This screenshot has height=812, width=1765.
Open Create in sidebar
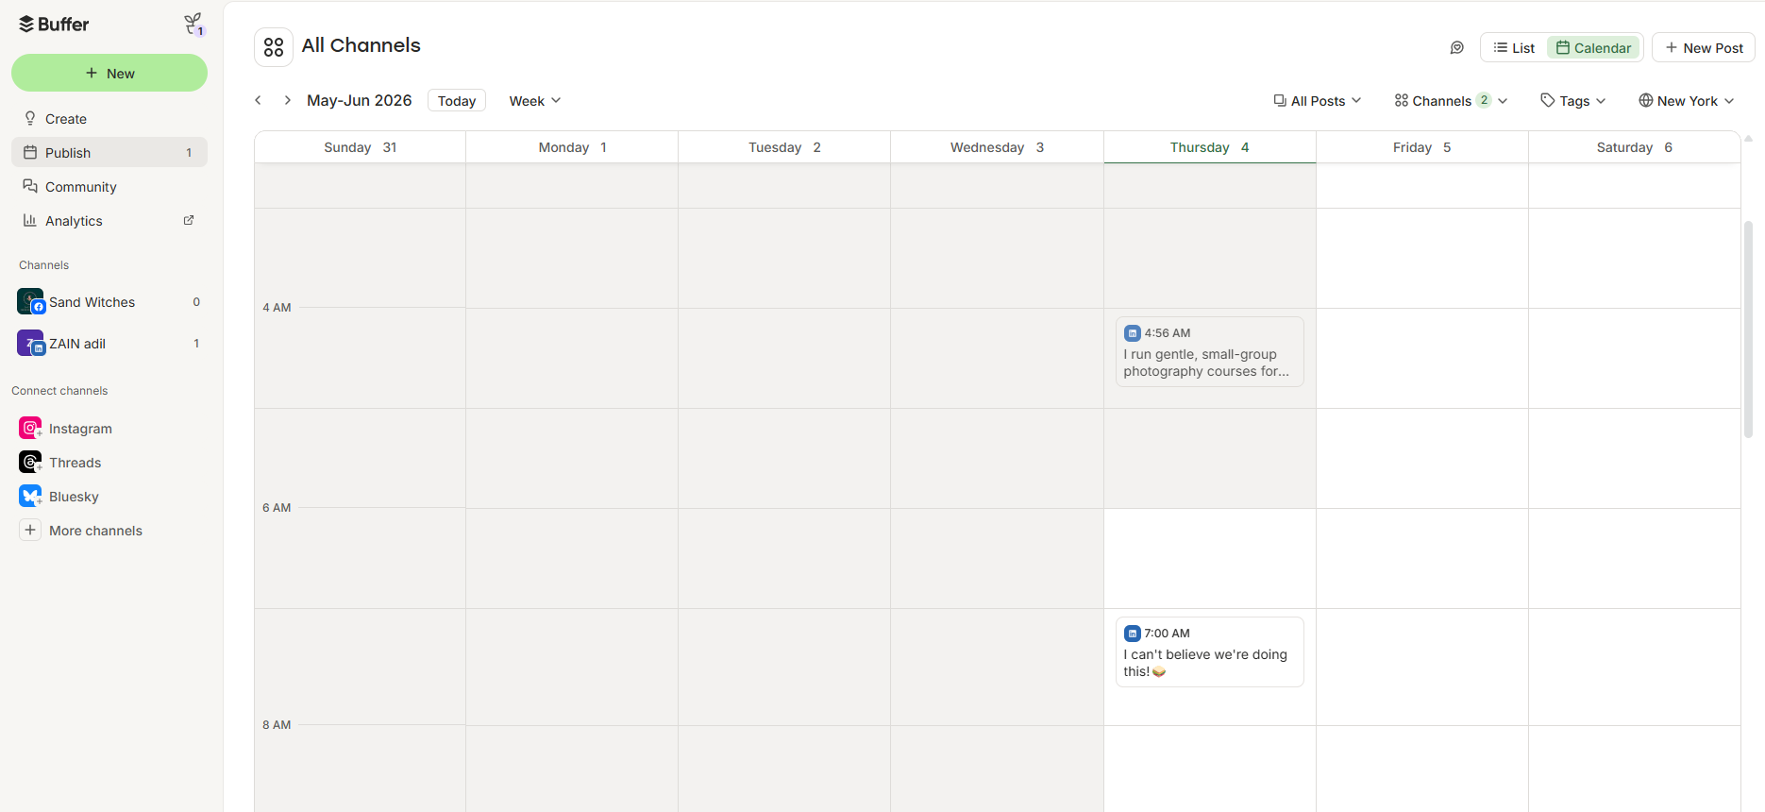pyautogui.click(x=109, y=119)
